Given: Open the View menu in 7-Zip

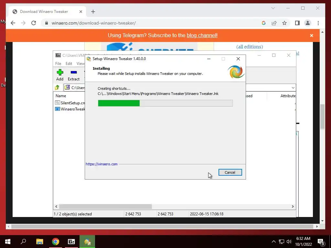Looking at the screenshot, I should point(80,64).
